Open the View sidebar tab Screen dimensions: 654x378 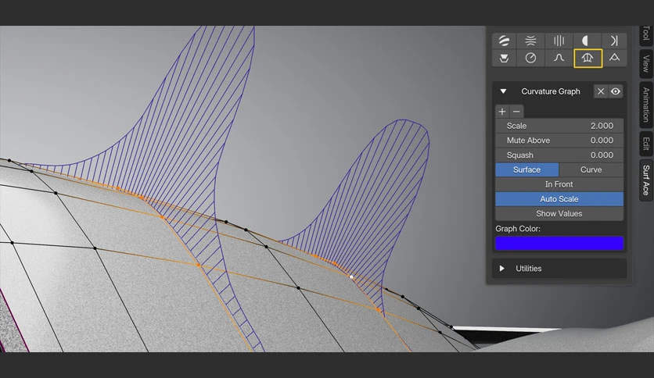point(645,63)
